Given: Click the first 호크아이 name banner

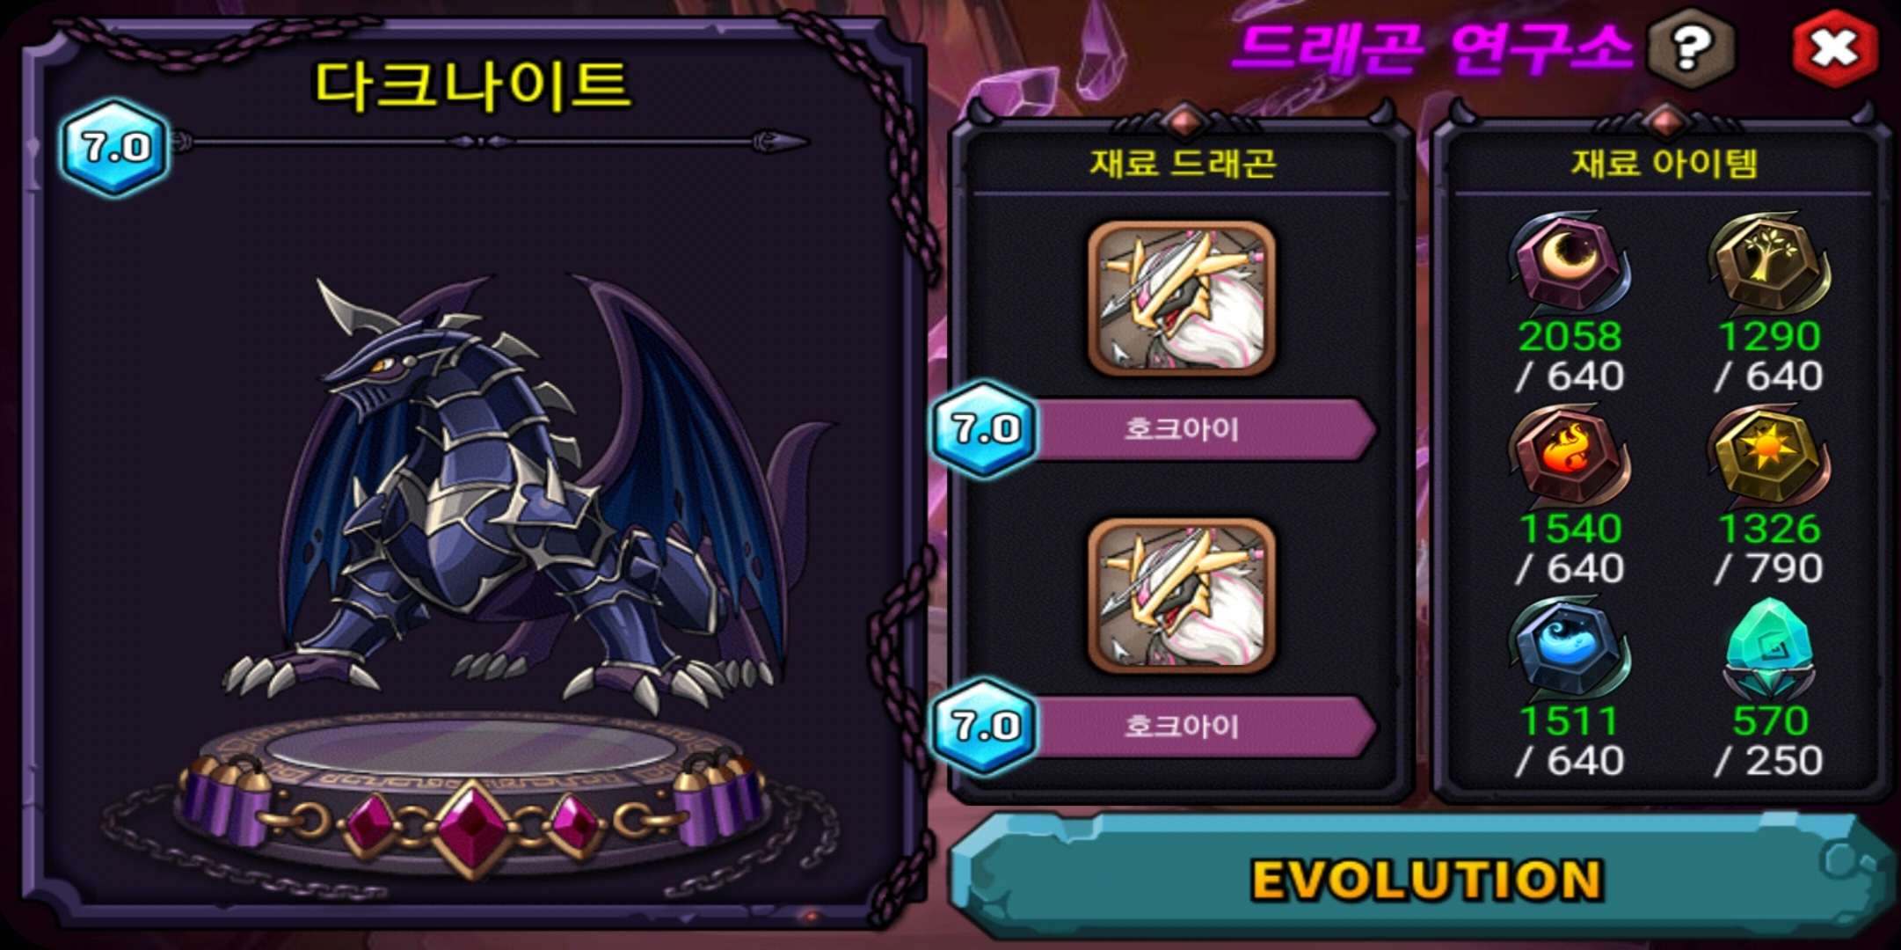Looking at the screenshot, I should [x=1205, y=429].
